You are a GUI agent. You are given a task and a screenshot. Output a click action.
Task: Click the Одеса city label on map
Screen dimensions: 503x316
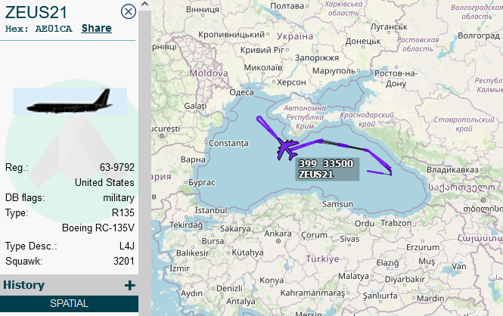point(241,92)
